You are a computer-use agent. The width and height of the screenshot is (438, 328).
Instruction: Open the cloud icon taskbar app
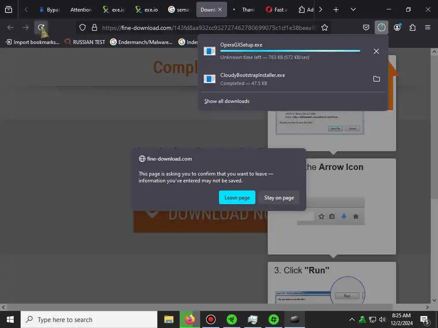(x=294, y=319)
